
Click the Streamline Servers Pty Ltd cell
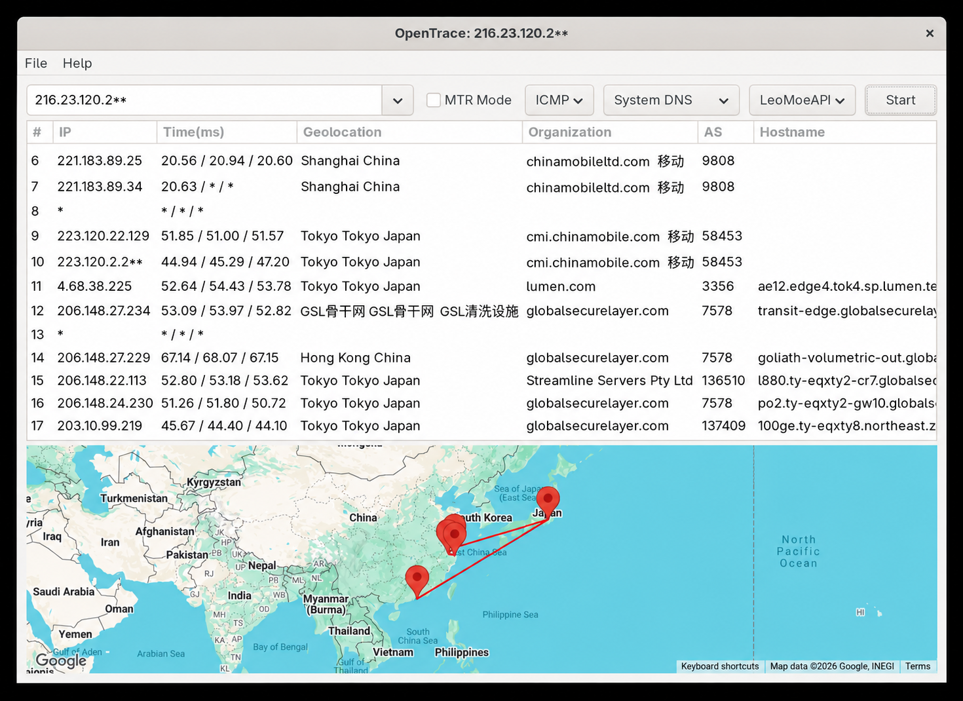click(609, 381)
